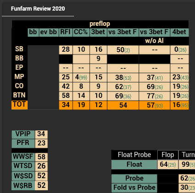Click BTN cell 77(26)

pyautogui.click(x=155, y=96)
